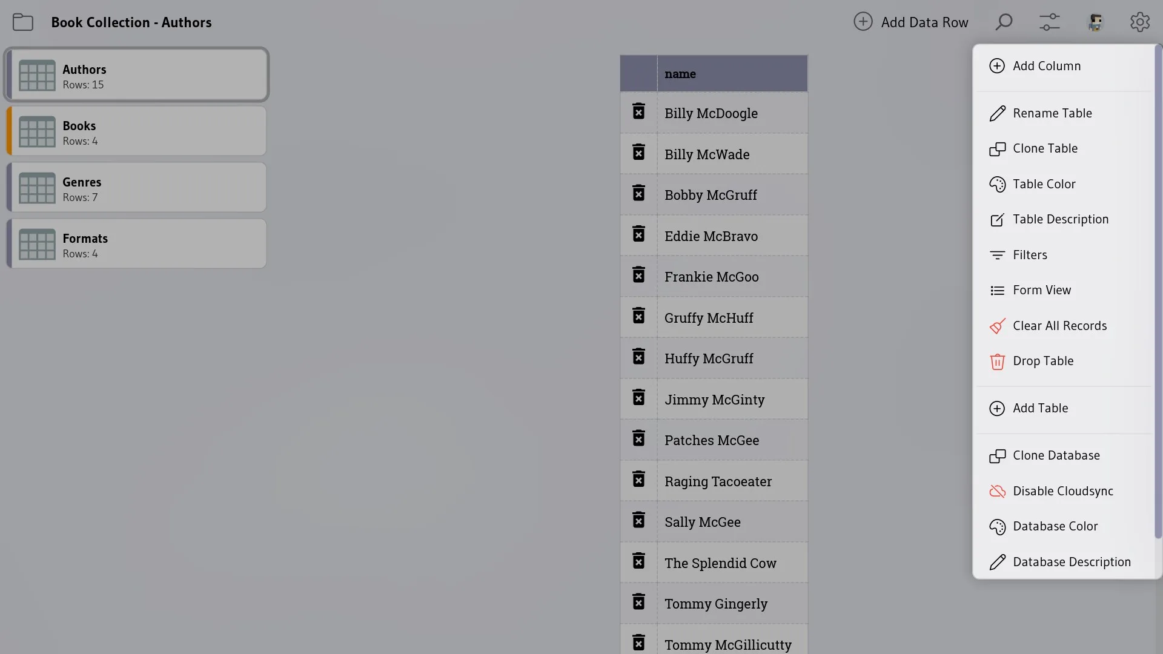Click the Billy McDoogle cell
This screenshot has width=1163, height=654.
click(732, 113)
